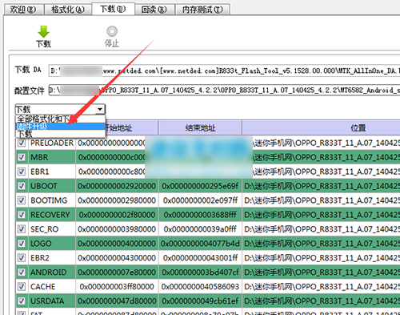
Task: Click the 下载 DA file path field
Action: click(x=224, y=71)
